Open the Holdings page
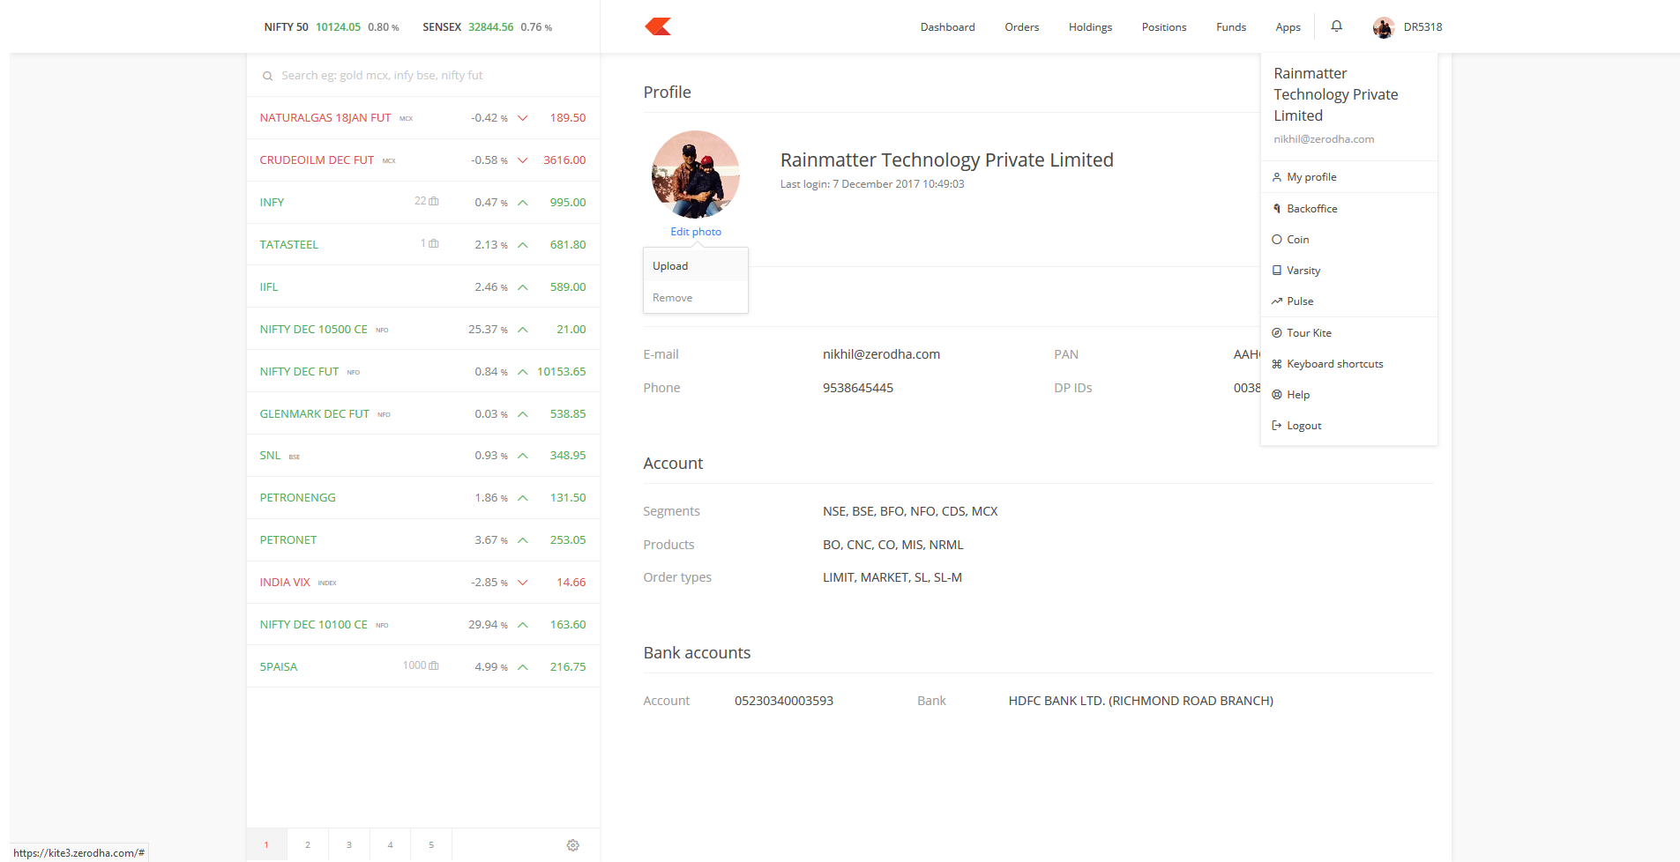1680x862 pixels. point(1090,27)
